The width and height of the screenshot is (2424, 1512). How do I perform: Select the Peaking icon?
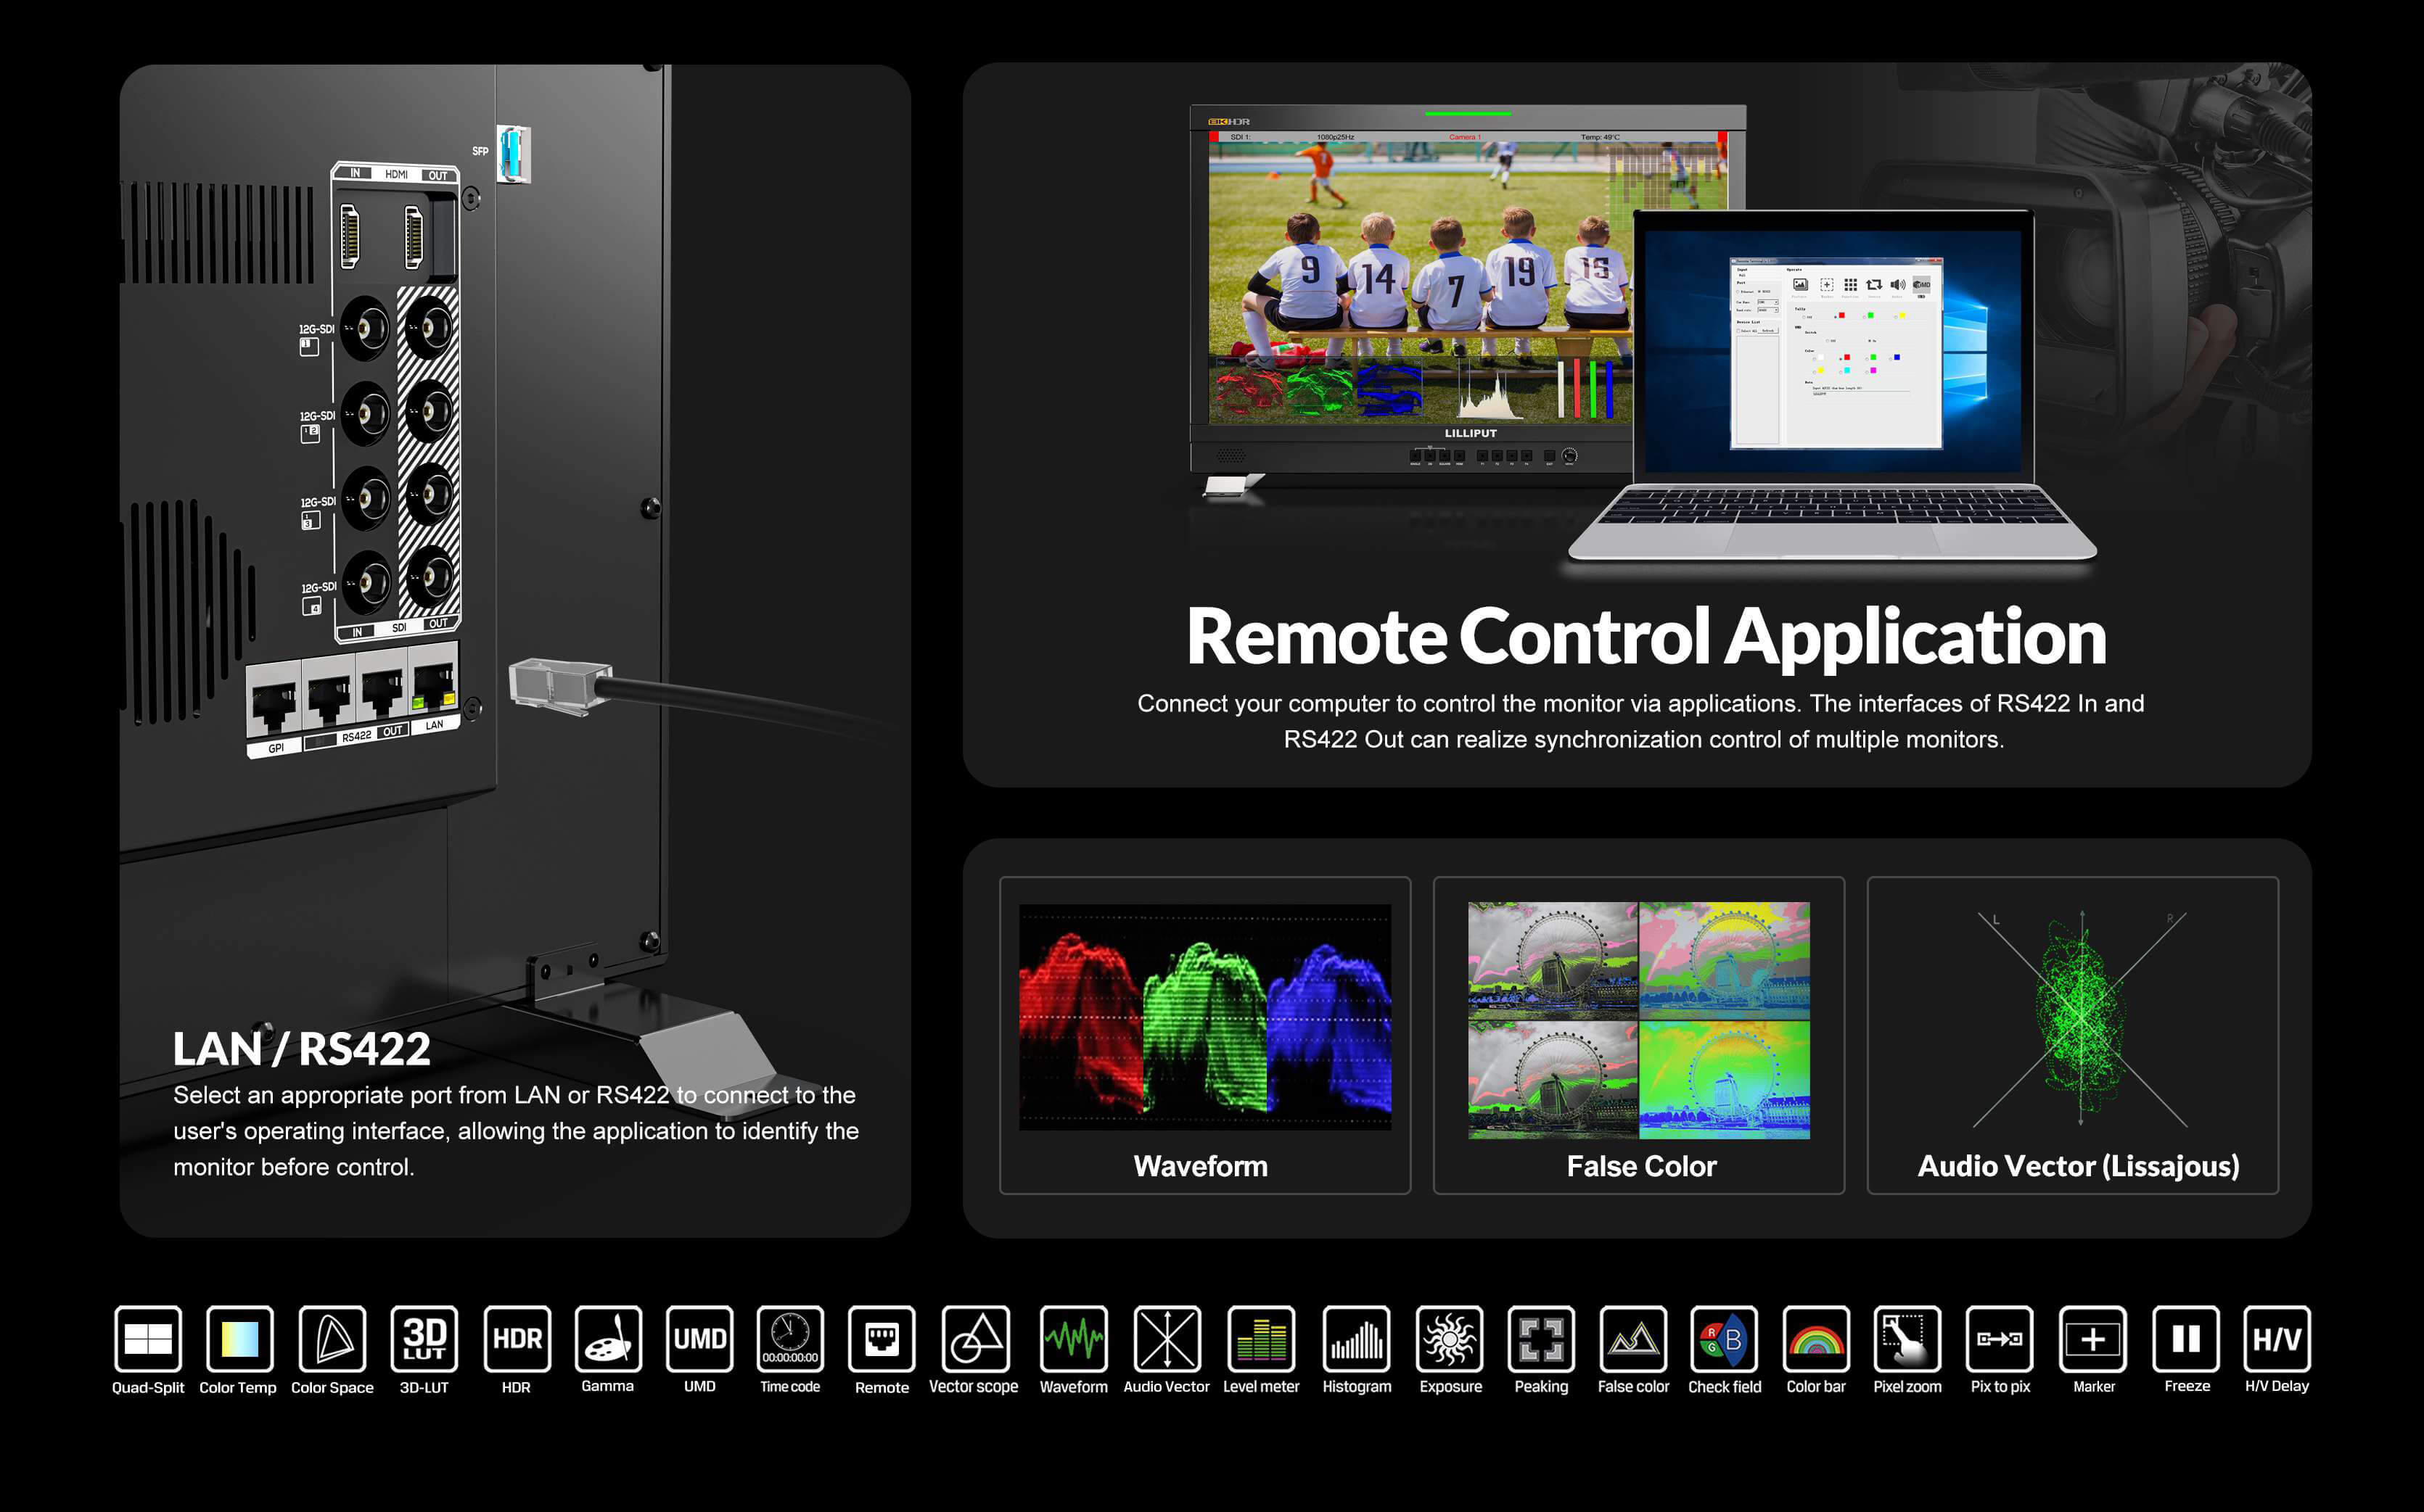pos(1540,1338)
